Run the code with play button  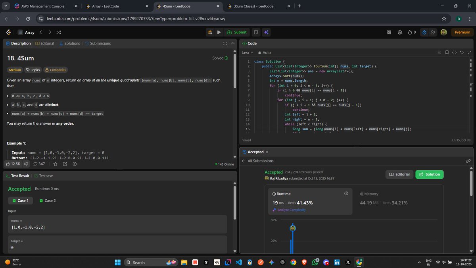pos(219,32)
